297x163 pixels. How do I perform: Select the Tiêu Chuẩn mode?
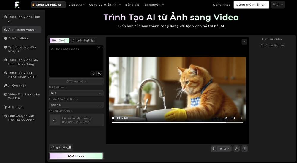point(59,40)
